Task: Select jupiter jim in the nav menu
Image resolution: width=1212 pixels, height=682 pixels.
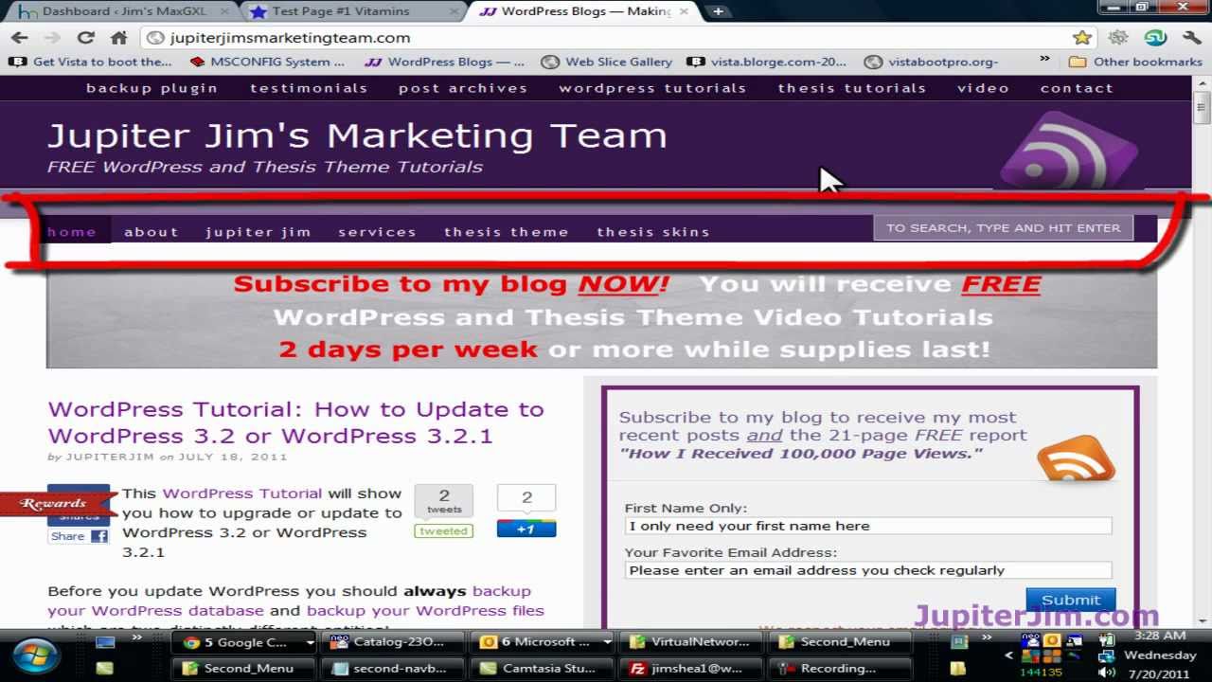Action: click(x=258, y=231)
